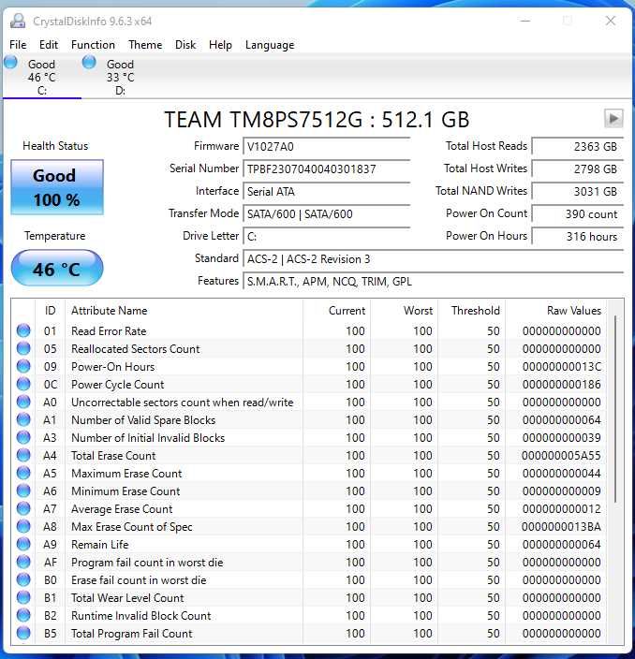Click status orb for Power Cycle Count
The image size is (635, 659).
23,384
